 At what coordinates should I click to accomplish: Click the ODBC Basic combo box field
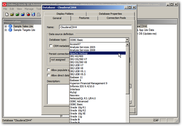coord(97,40)
